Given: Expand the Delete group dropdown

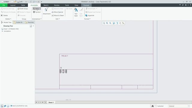Looking at the screenshot, I should pos(8,19).
